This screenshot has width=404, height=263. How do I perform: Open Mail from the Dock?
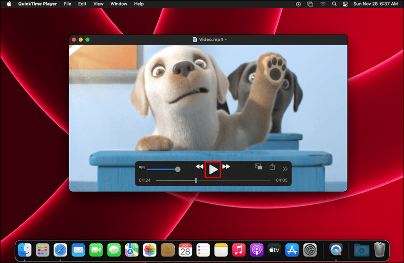point(78,250)
